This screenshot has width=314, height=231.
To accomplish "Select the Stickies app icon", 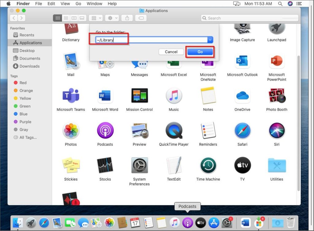I will [x=71, y=165].
